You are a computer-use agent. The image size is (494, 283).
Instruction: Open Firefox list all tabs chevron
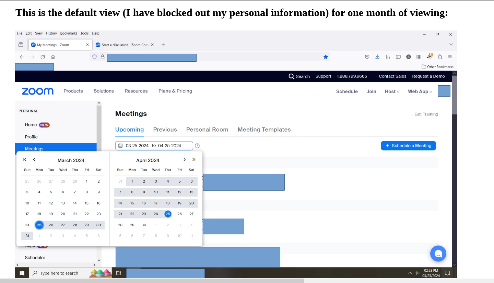click(451, 45)
